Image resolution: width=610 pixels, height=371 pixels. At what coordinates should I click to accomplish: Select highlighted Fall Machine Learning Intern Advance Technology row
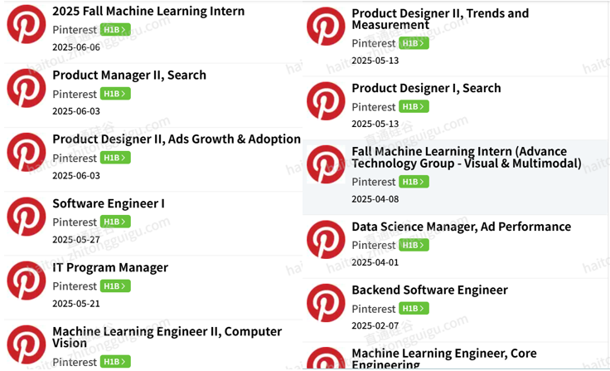click(x=456, y=177)
